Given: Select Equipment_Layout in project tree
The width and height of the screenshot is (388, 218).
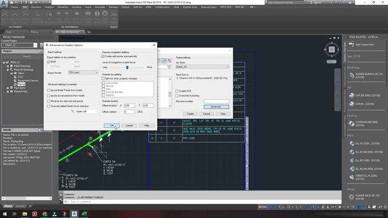Looking at the screenshot, I should (28, 81).
